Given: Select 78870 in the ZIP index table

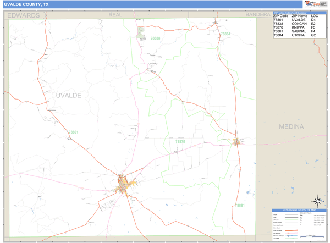Looking at the screenshot, I should pos(278,27).
